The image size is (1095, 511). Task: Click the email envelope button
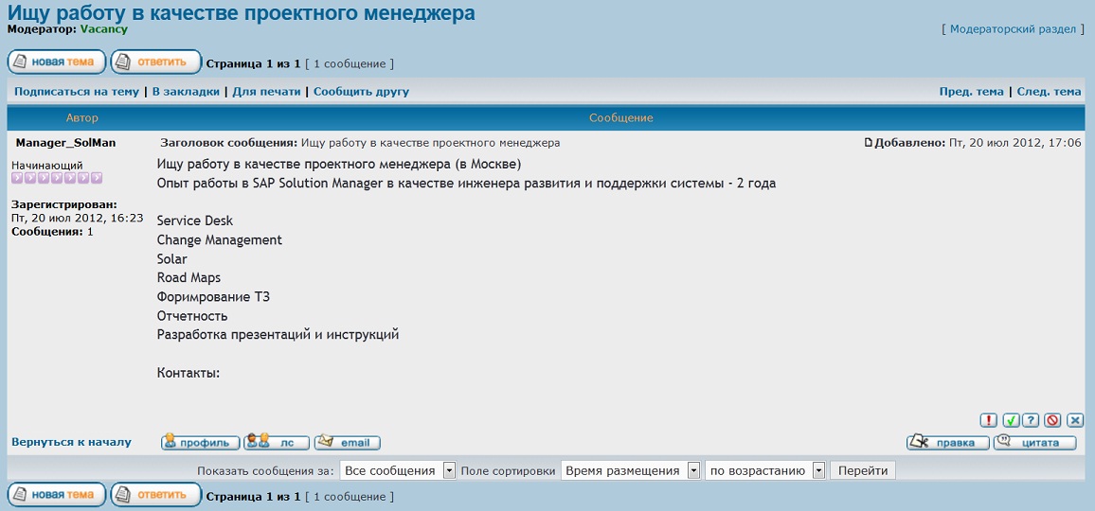click(347, 442)
